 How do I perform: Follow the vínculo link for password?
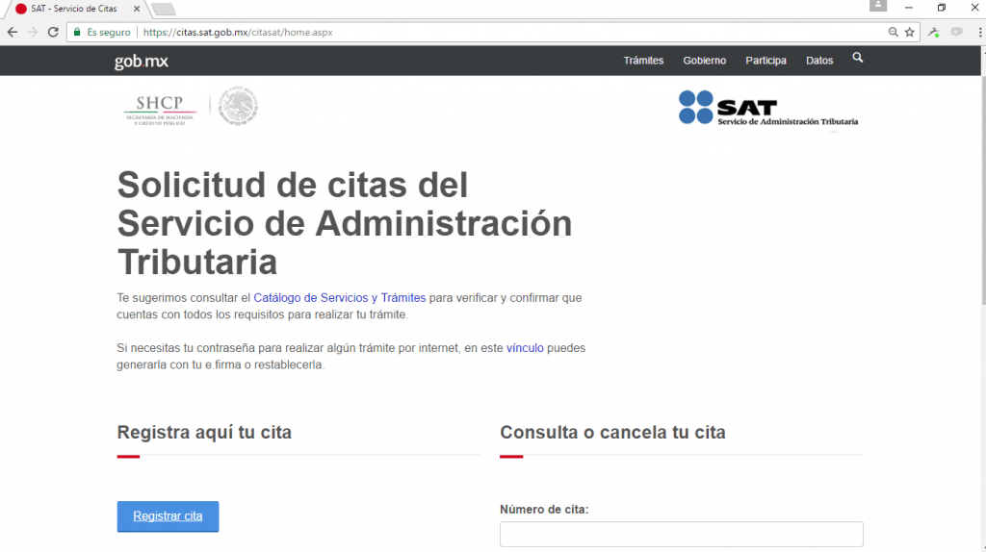(525, 348)
